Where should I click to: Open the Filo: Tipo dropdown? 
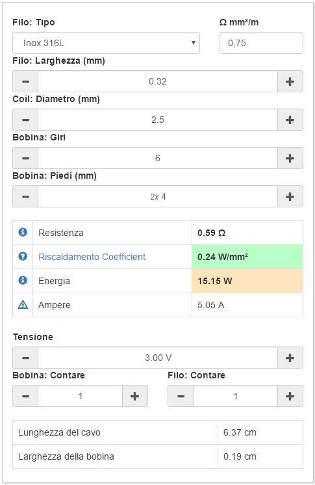[x=106, y=43]
